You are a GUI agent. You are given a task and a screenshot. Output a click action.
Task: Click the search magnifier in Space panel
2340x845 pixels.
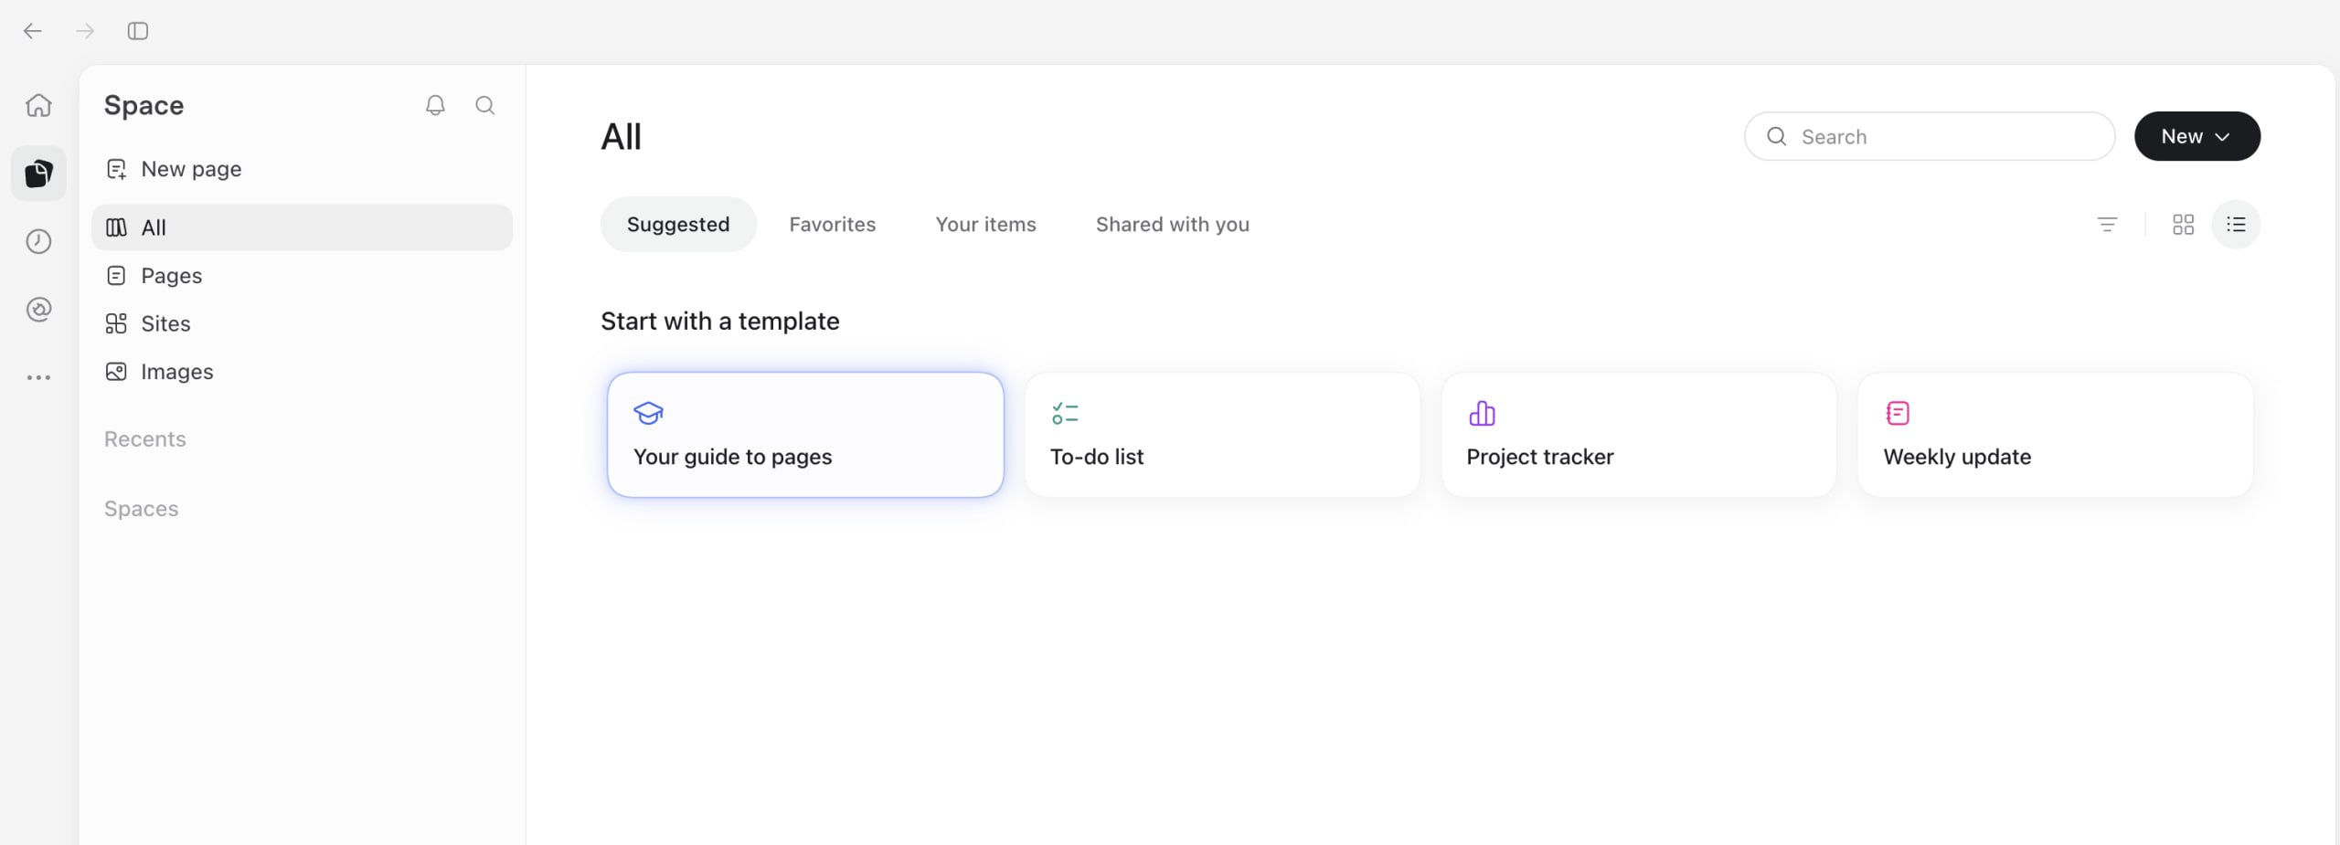click(x=485, y=105)
